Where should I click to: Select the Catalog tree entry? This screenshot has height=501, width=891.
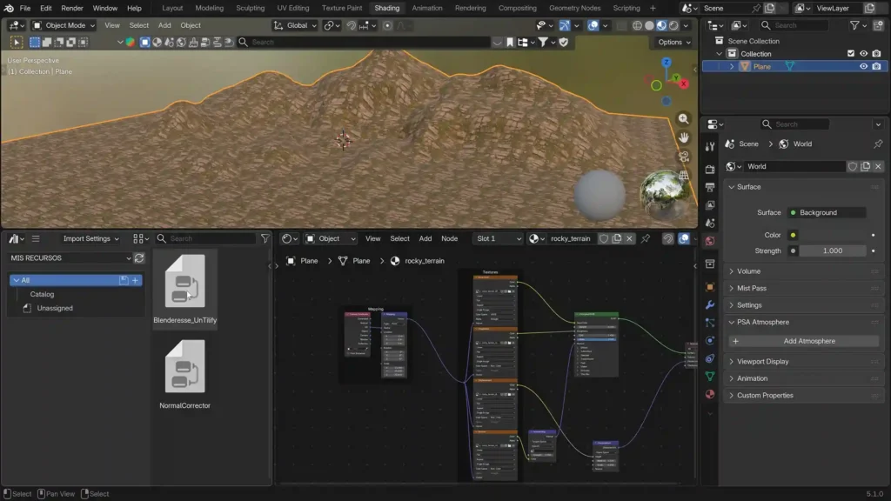click(x=42, y=294)
